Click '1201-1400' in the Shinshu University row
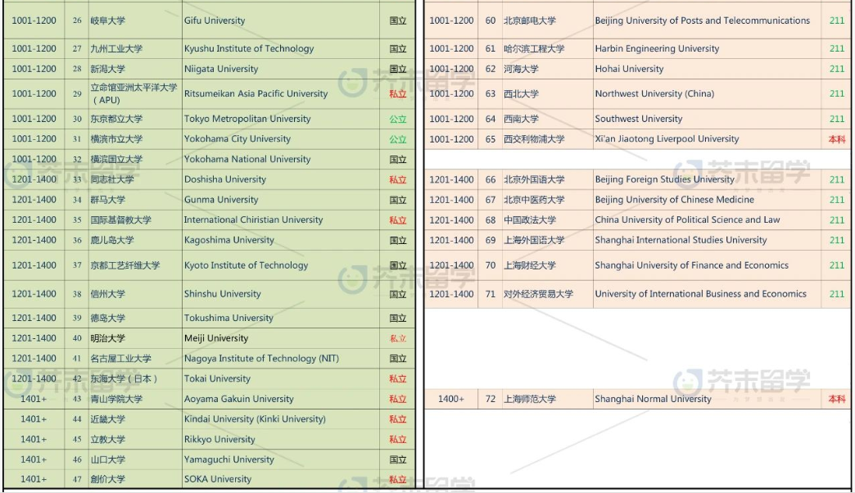The width and height of the screenshot is (855, 493). coord(34,294)
